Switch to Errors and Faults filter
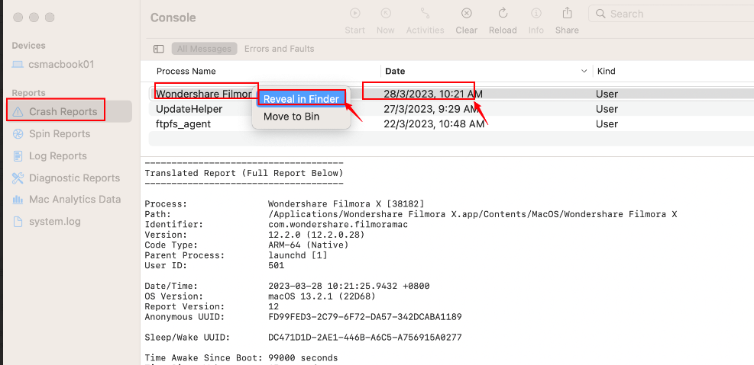754x365 pixels. (279, 49)
